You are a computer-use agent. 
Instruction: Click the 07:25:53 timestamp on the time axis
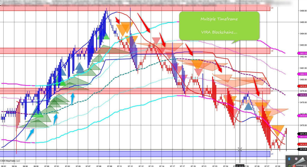[240, 165]
